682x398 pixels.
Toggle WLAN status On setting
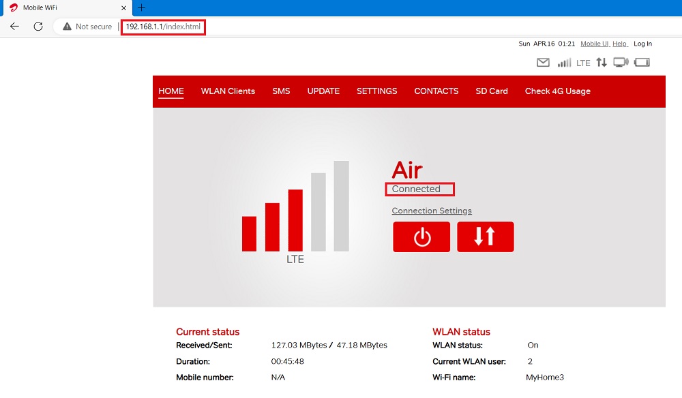[533, 345]
